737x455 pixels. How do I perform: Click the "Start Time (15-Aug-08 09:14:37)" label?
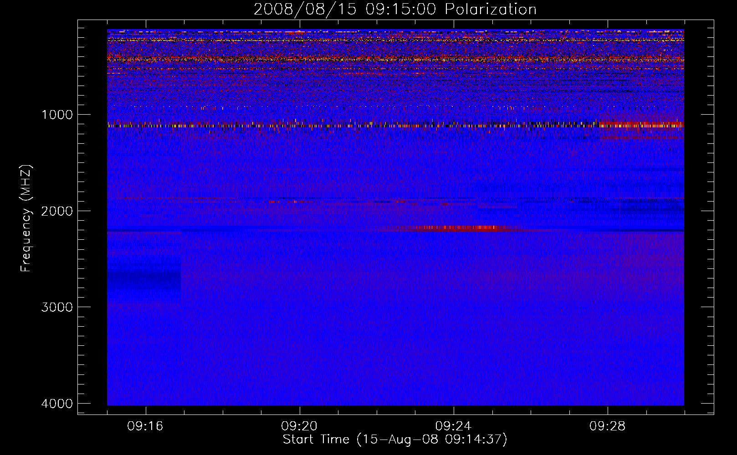click(x=395, y=440)
